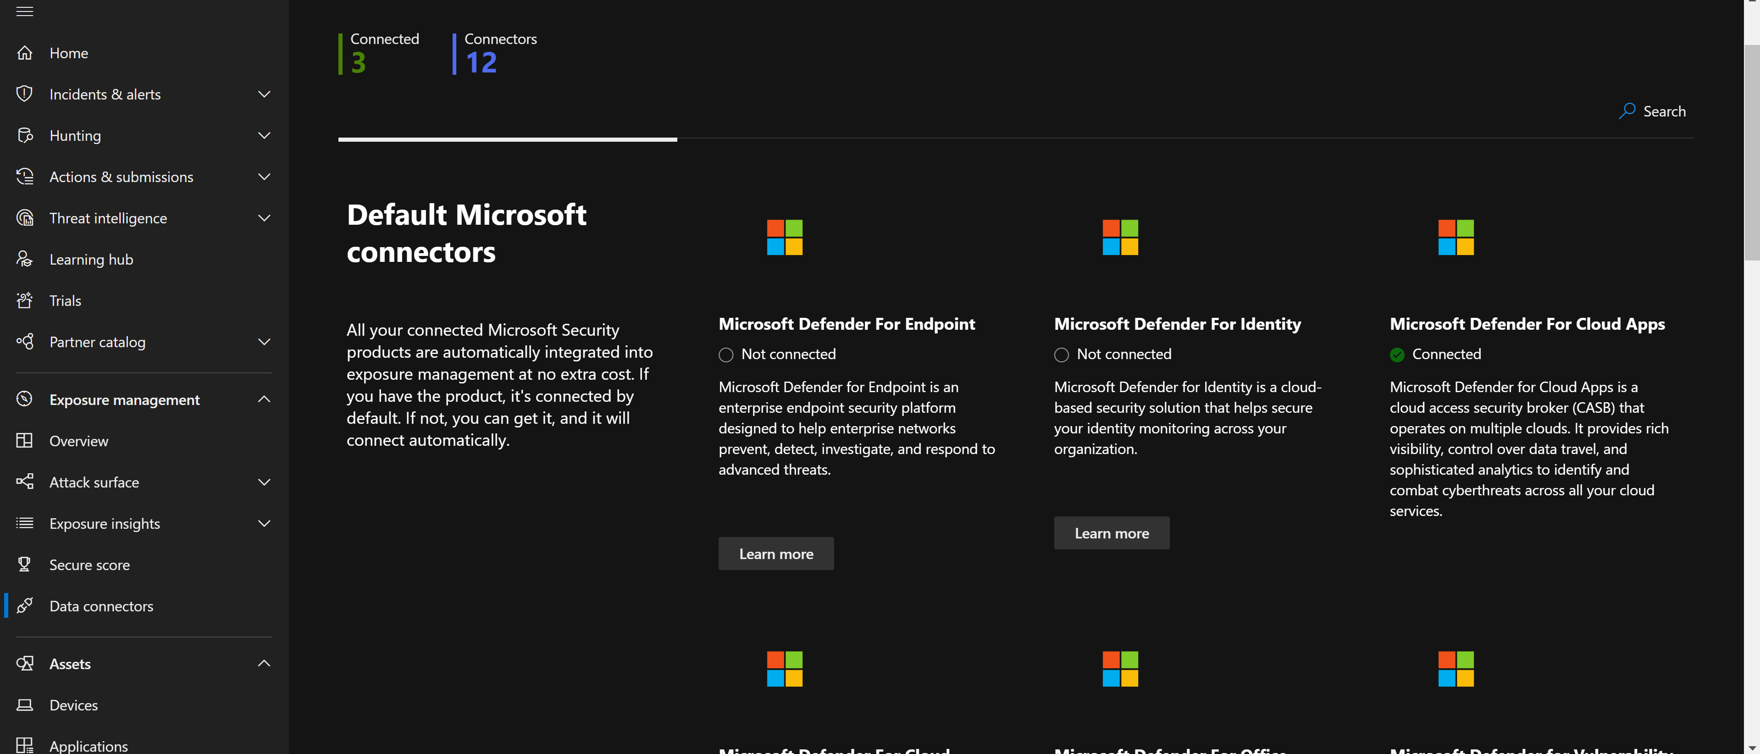Open Learning hub in navigation
Image resolution: width=1760 pixels, height=754 pixels.
[x=91, y=259]
